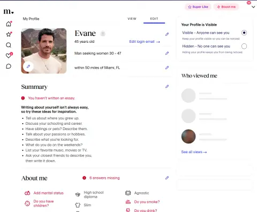Click the badge icon beside Evane

click(x=103, y=33)
